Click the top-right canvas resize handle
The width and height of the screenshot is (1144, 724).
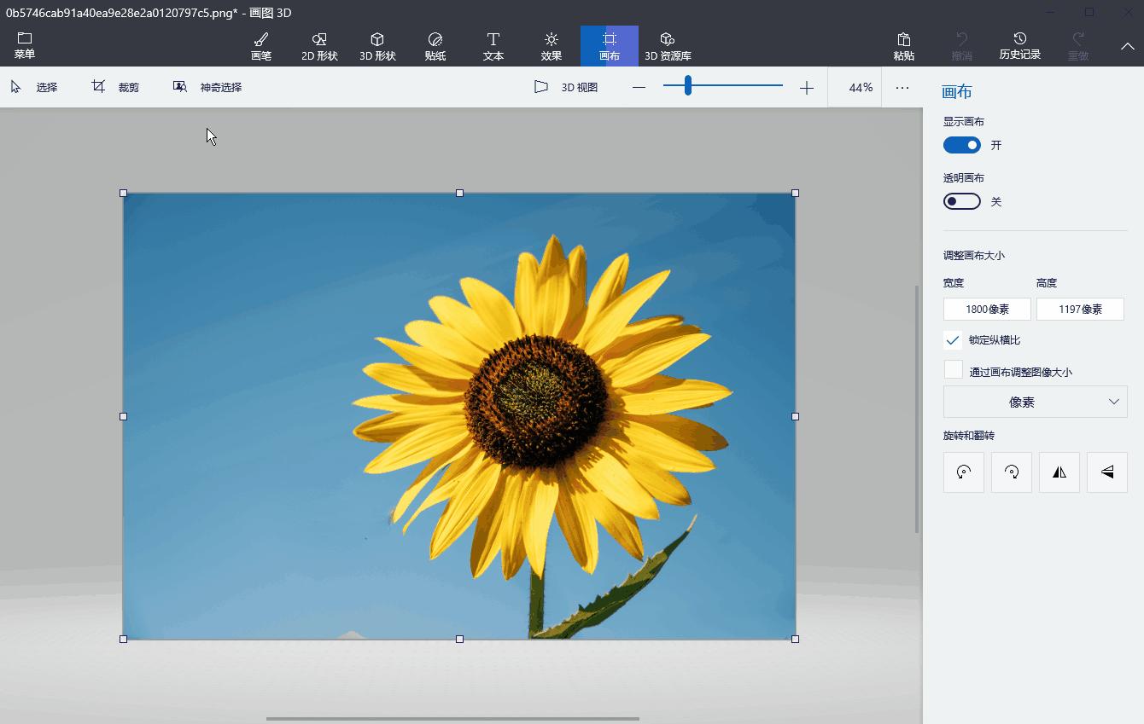click(x=796, y=194)
